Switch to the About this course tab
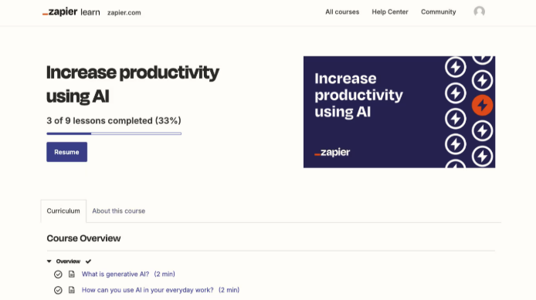This screenshot has height=300, width=536. point(119,211)
